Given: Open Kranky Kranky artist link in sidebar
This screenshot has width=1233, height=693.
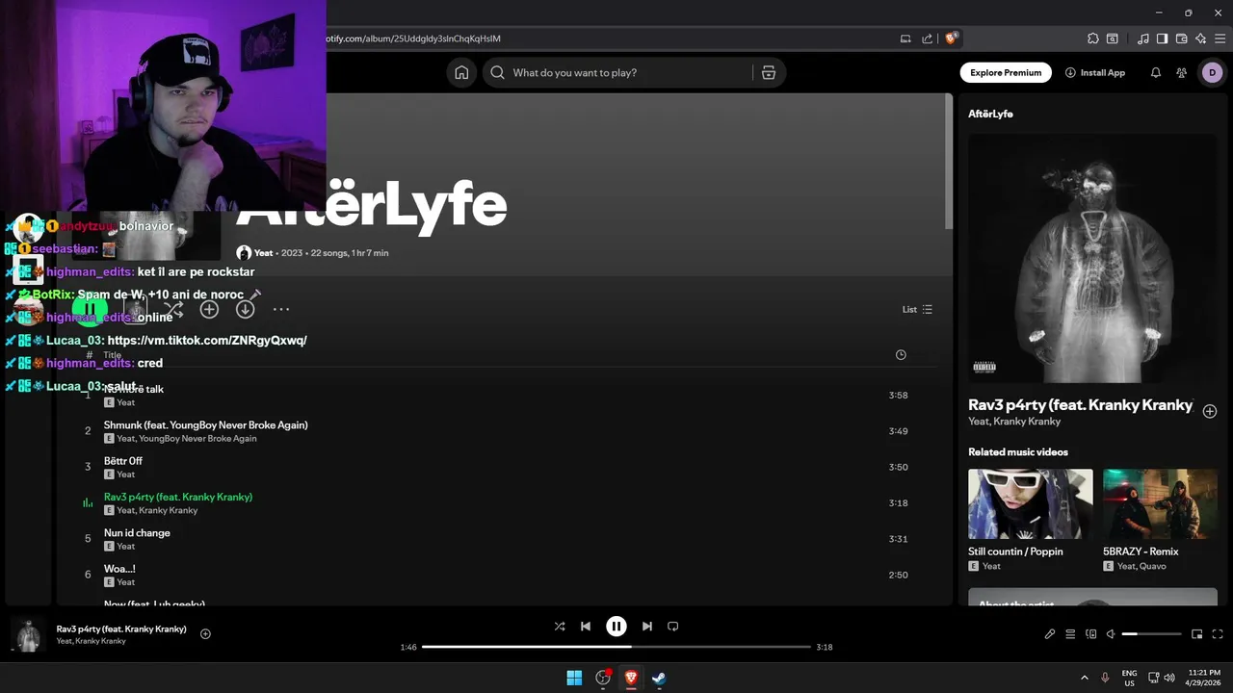Looking at the screenshot, I should (x=1027, y=422).
